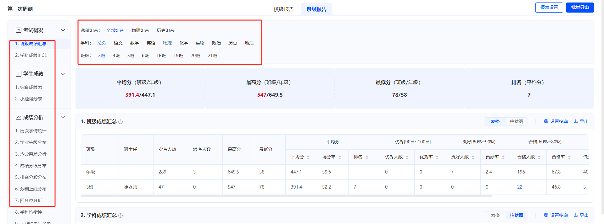The image size is (604, 224).
Task: Click help icon beside 学科成绩汇总 heading
Action: 120,216
